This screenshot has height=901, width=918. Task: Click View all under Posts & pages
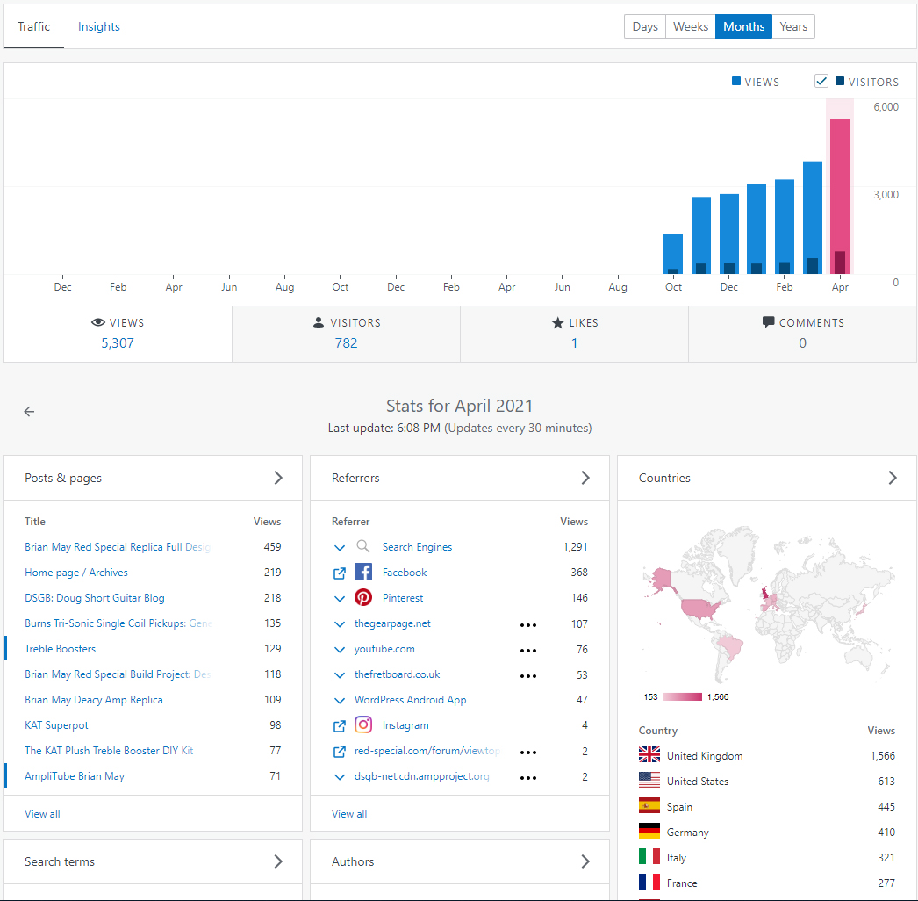pos(42,813)
